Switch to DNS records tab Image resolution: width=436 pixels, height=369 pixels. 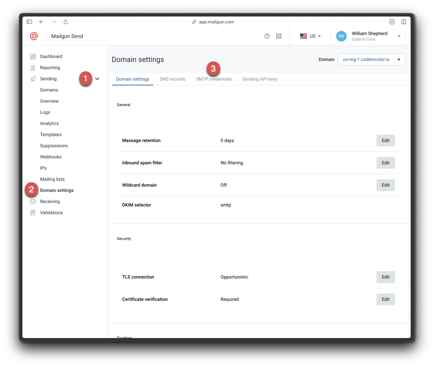click(173, 79)
